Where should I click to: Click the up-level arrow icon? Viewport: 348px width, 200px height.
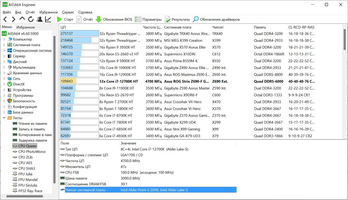click(22, 19)
